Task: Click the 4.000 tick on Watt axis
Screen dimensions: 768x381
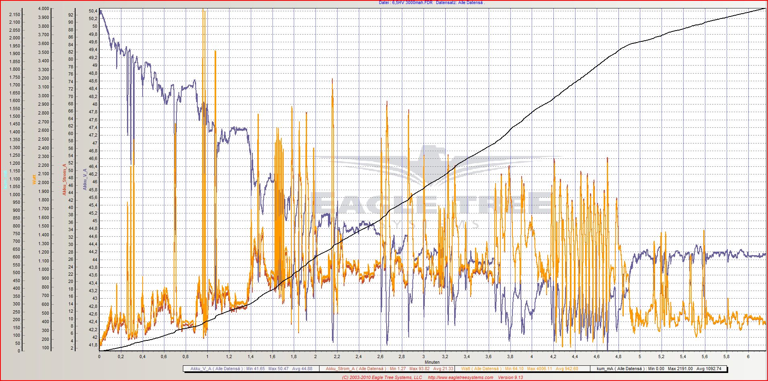Action: point(43,8)
